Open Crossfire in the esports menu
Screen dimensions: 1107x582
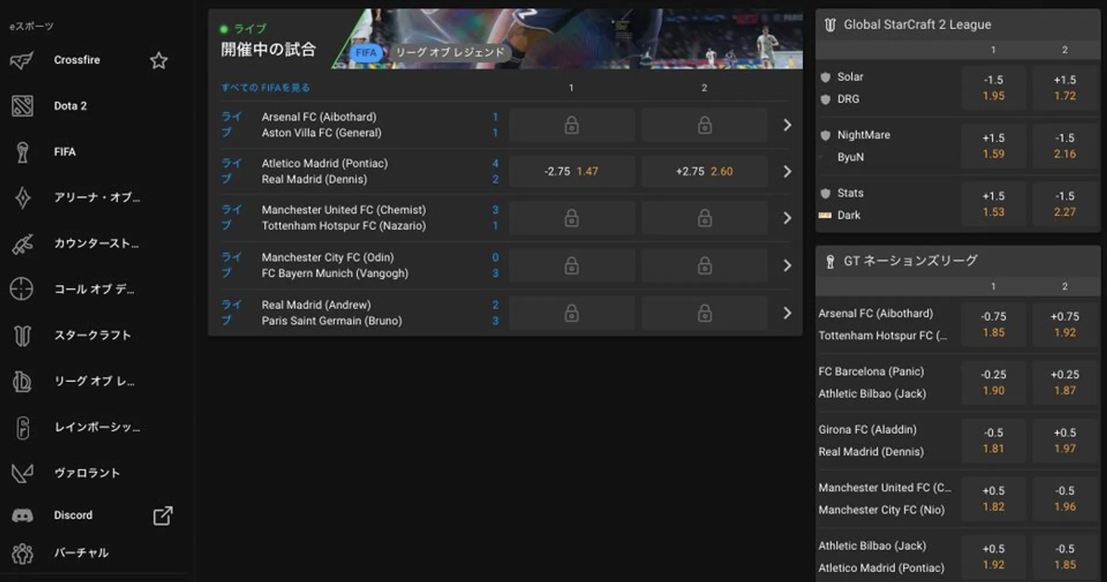77,60
